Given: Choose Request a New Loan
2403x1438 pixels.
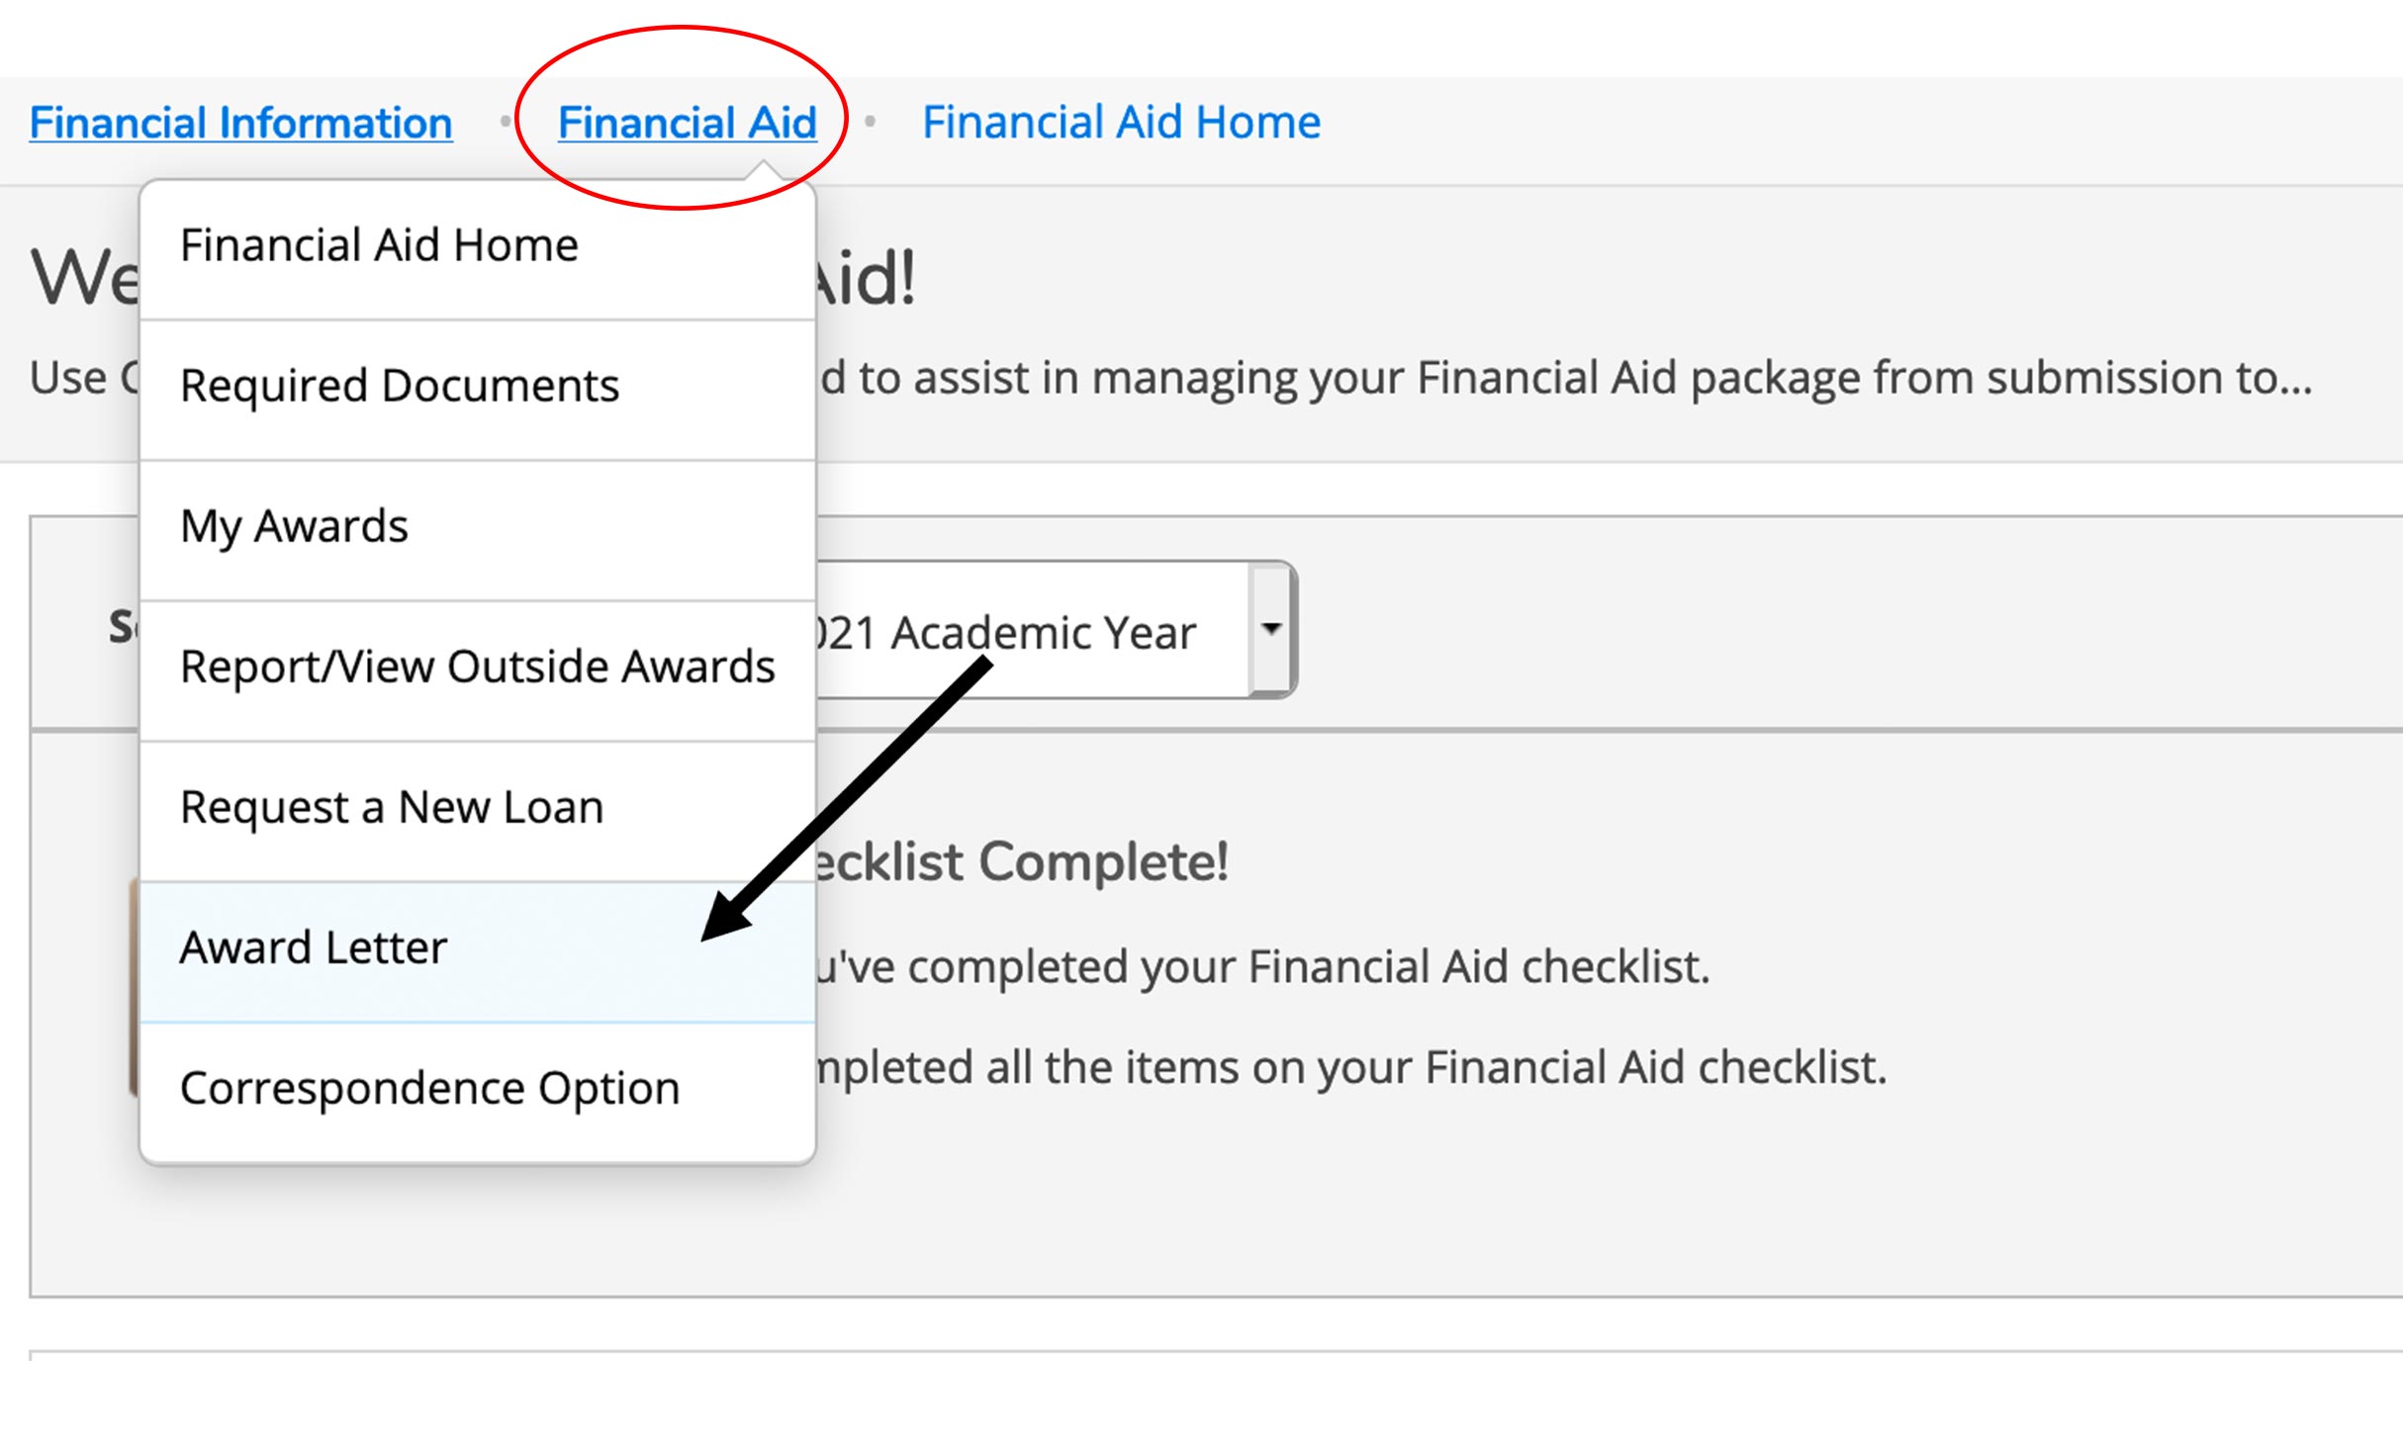Looking at the screenshot, I should click(x=392, y=807).
